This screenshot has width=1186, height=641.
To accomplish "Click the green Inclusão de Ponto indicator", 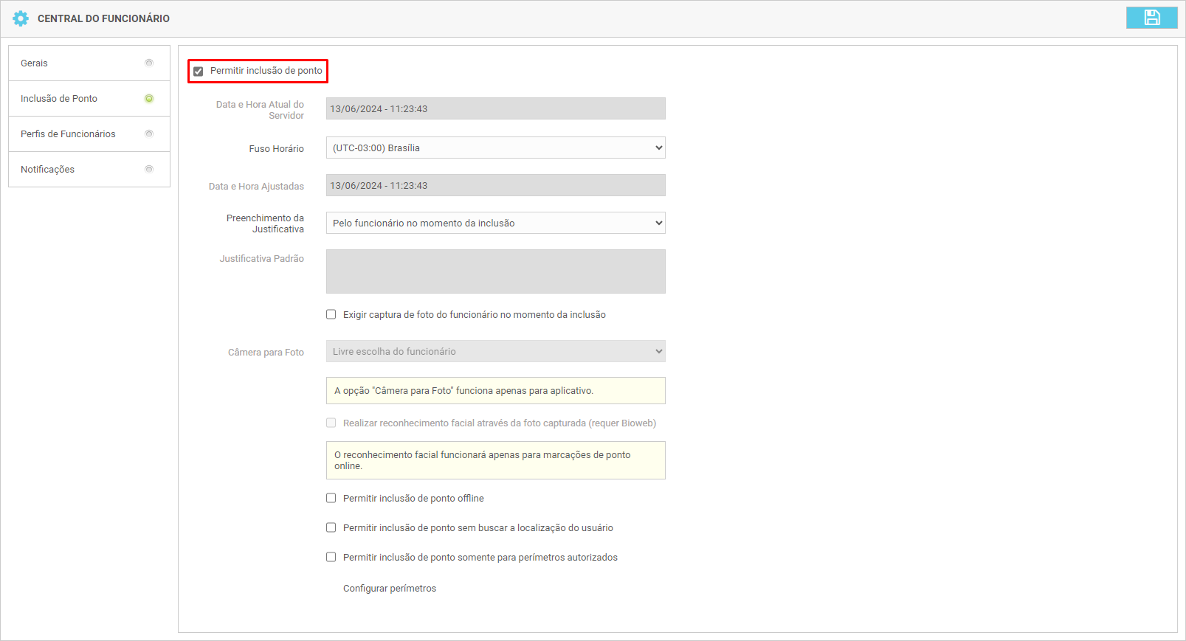I will (x=149, y=98).
